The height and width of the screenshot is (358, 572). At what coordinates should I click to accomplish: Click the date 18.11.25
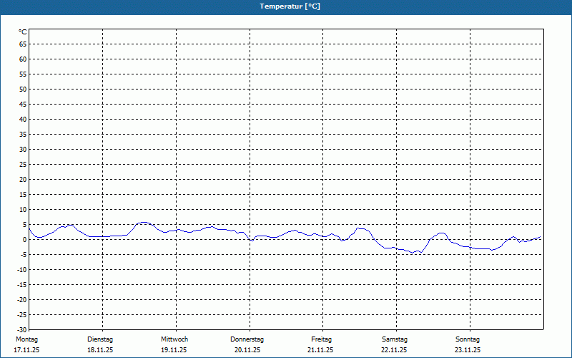[x=100, y=350]
